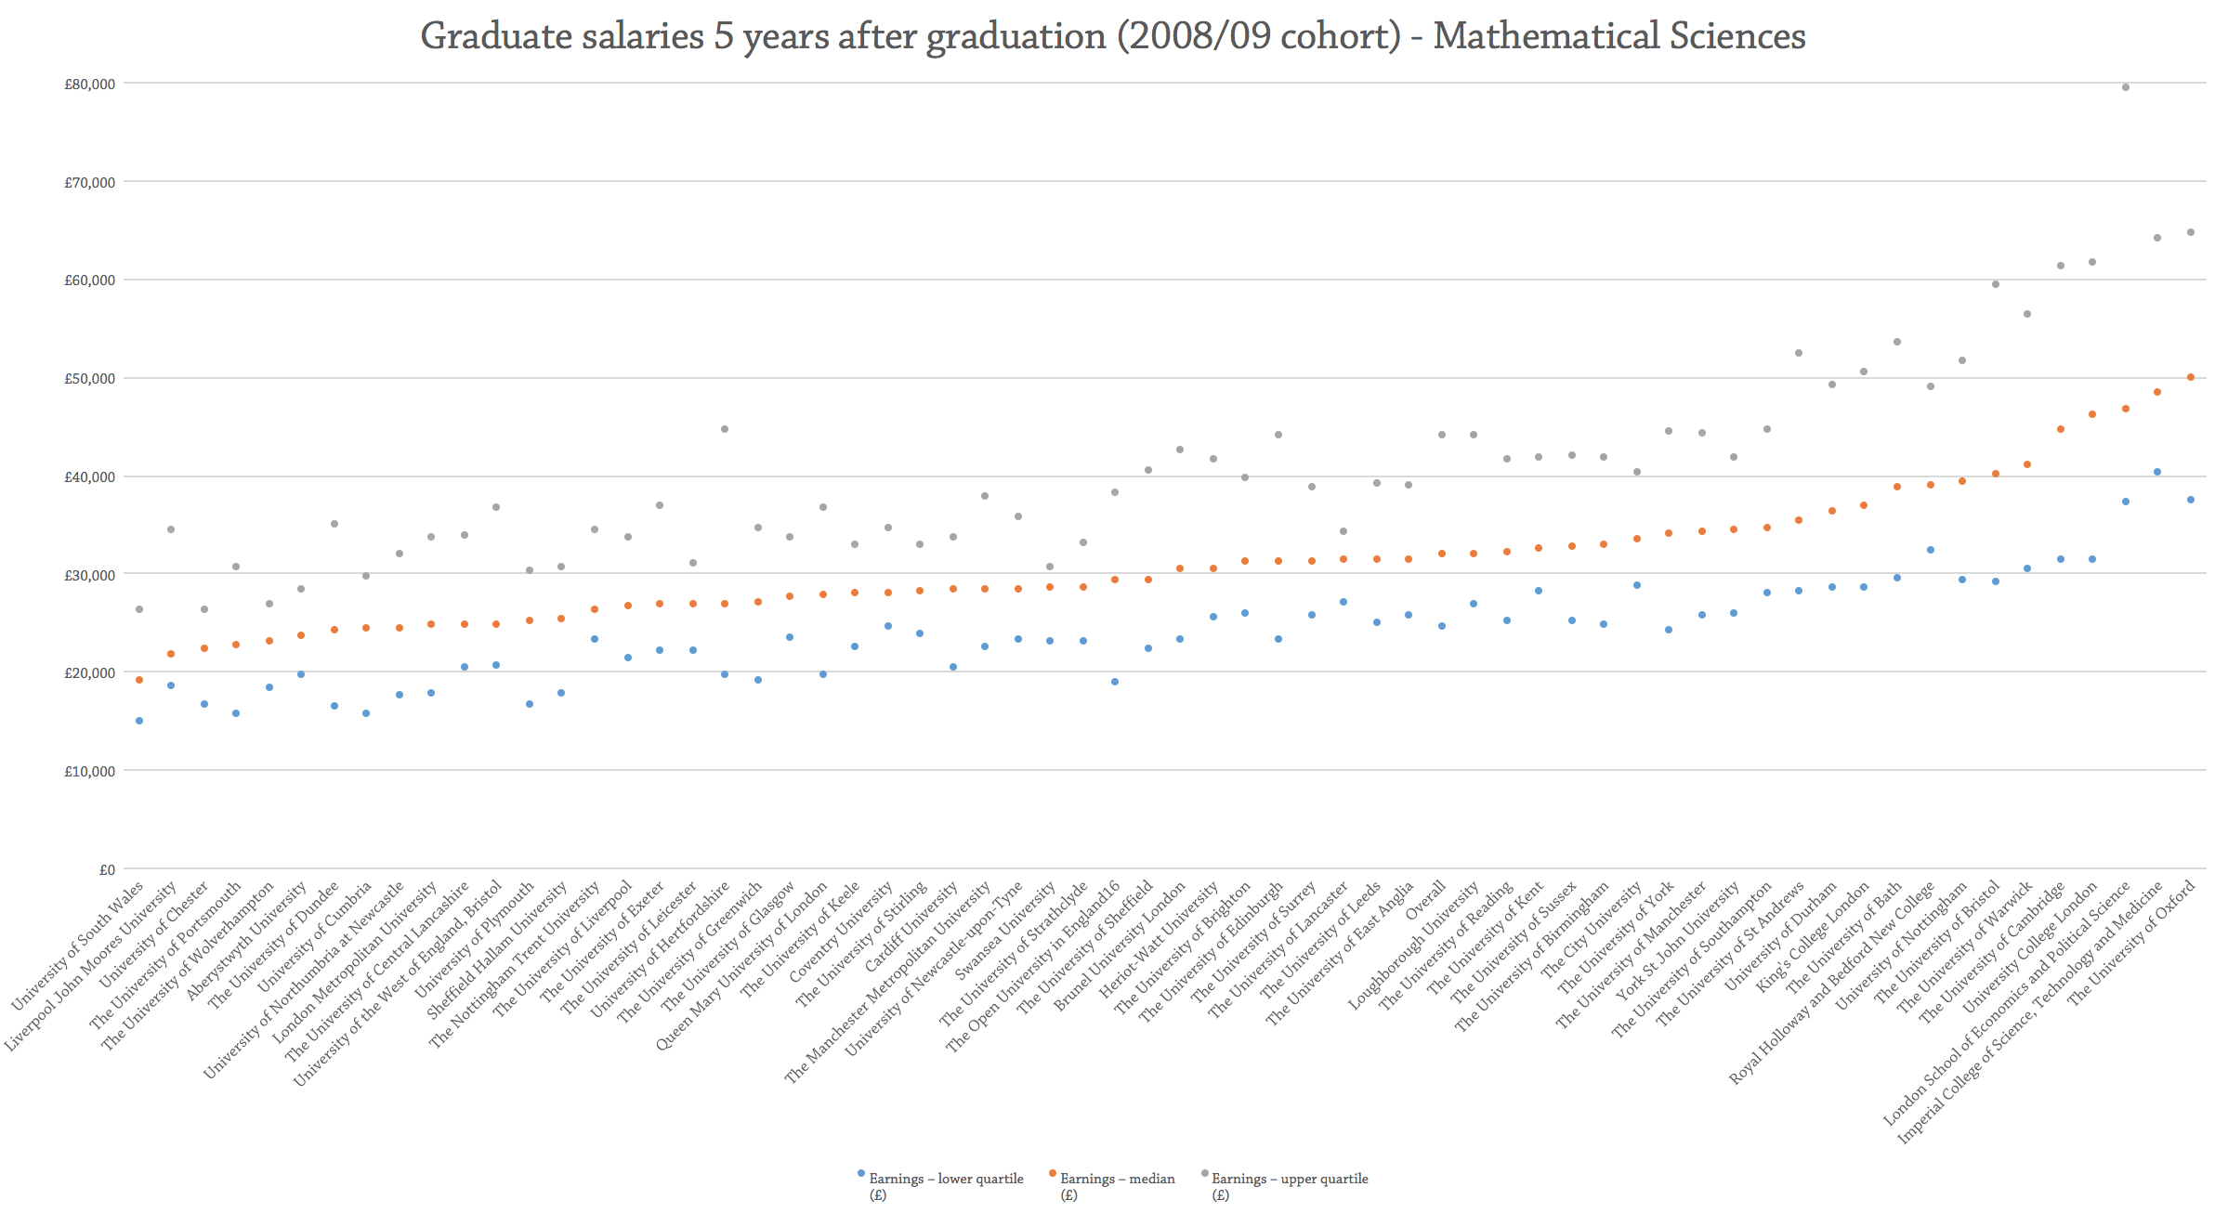Select 'University of South Wales' axis label
The height and width of the screenshot is (1213, 2228).
78,946
